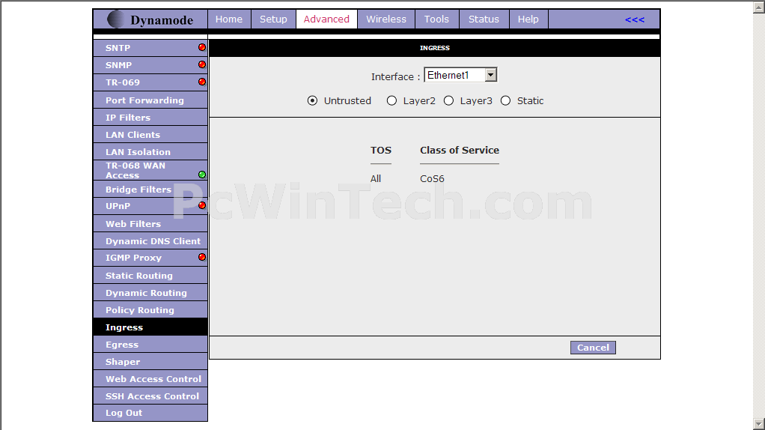Go to the Tools tab

(x=436, y=19)
